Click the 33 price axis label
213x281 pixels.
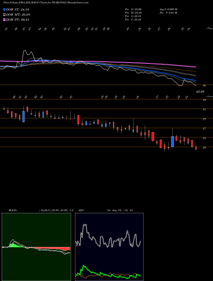(204, 100)
